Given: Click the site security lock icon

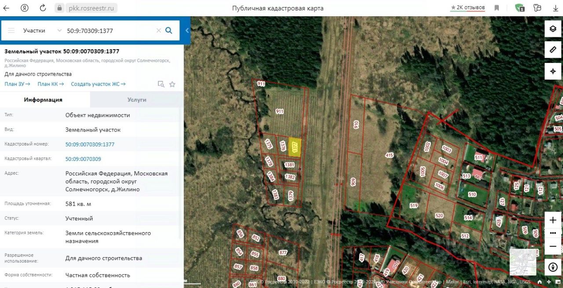Looking at the screenshot, I should [60, 8].
